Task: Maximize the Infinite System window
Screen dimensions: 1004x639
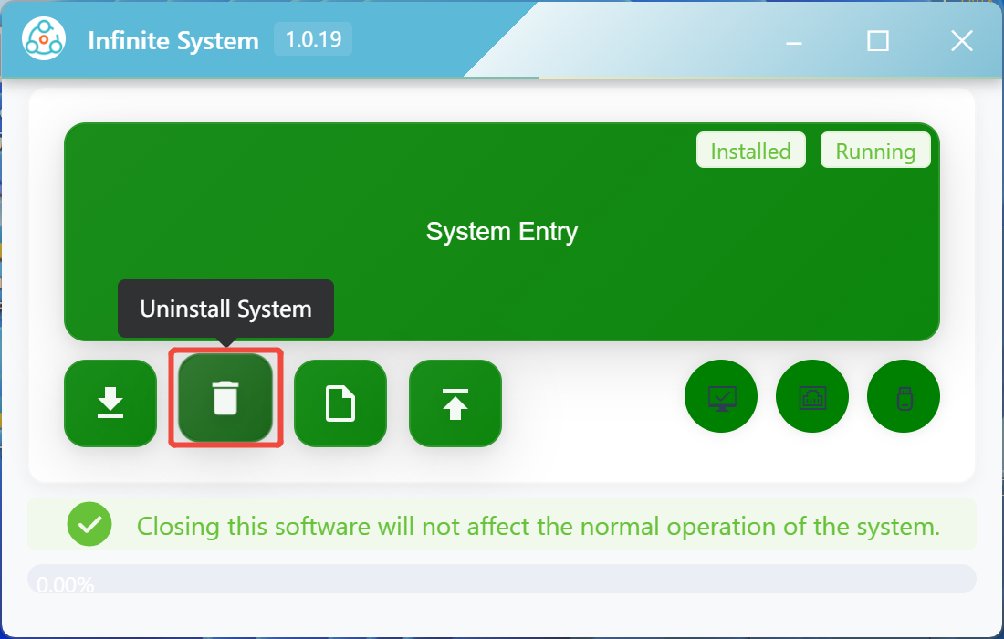Action: coord(878,41)
